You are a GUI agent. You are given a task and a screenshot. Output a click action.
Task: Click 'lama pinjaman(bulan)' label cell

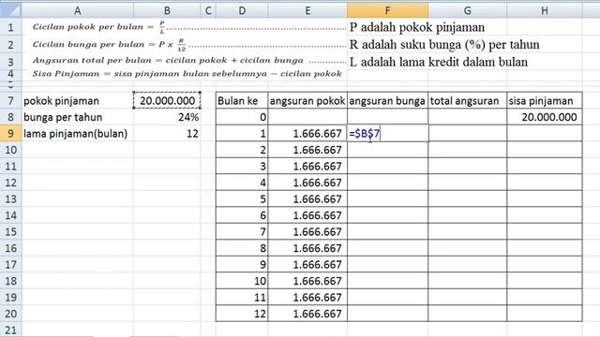pyautogui.click(x=78, y=133)
